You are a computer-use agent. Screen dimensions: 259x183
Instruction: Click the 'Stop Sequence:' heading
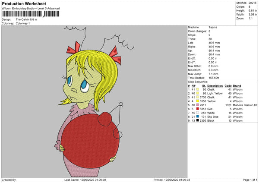click(198, 82)
